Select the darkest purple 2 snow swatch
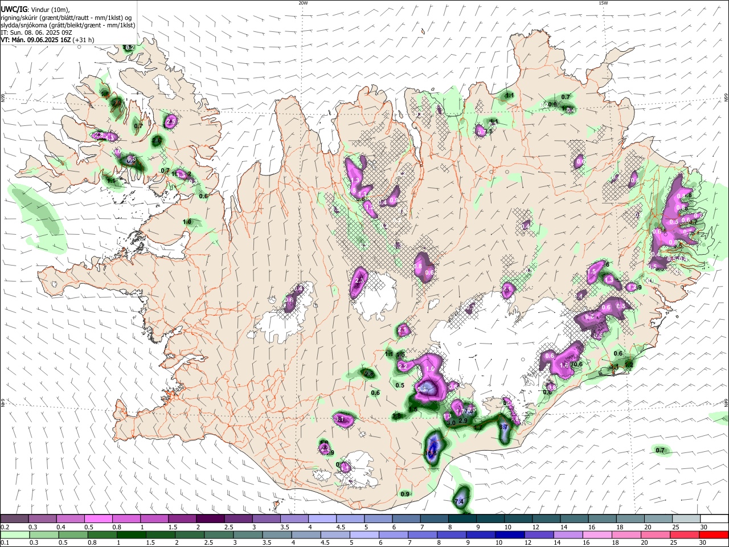729x547 pixels. [210, 519]
